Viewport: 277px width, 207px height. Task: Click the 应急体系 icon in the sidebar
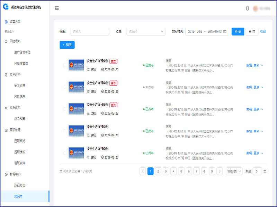click(x=6, y=108)
